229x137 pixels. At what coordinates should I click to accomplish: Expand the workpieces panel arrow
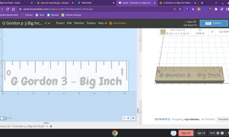coord(48,126)
